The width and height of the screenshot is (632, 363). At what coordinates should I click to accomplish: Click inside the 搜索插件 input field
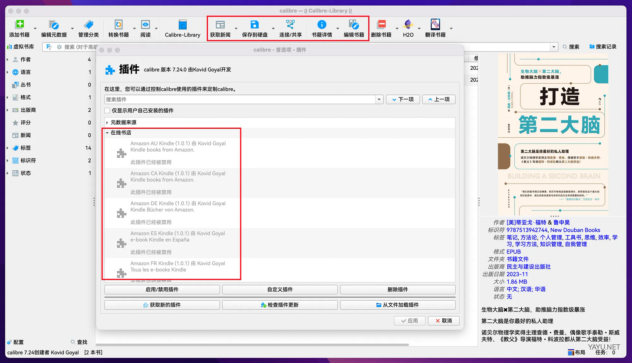coord(240,99)
